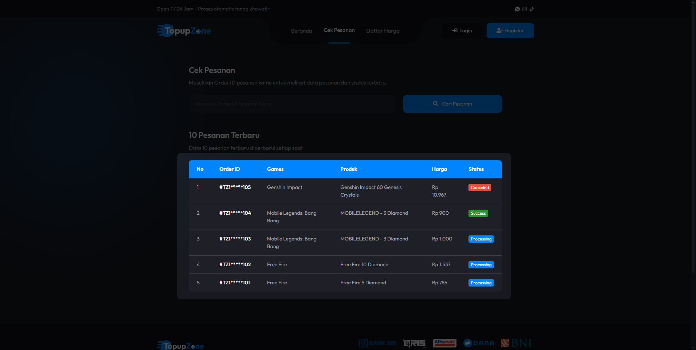Image resolution: width=696 pixels, height=350 pixels.
Task: Click the BNI payment logo
Action: pos(516,343)
